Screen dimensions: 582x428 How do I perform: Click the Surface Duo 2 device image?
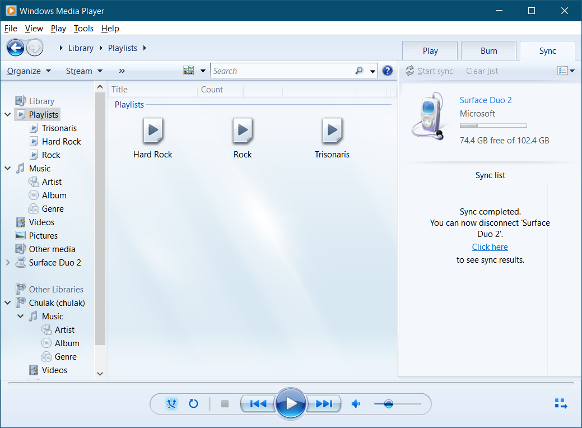pyautogui.click(x=427, y=116)
